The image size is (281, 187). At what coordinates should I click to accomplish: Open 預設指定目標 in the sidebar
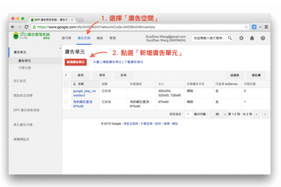tap(23, 96)
